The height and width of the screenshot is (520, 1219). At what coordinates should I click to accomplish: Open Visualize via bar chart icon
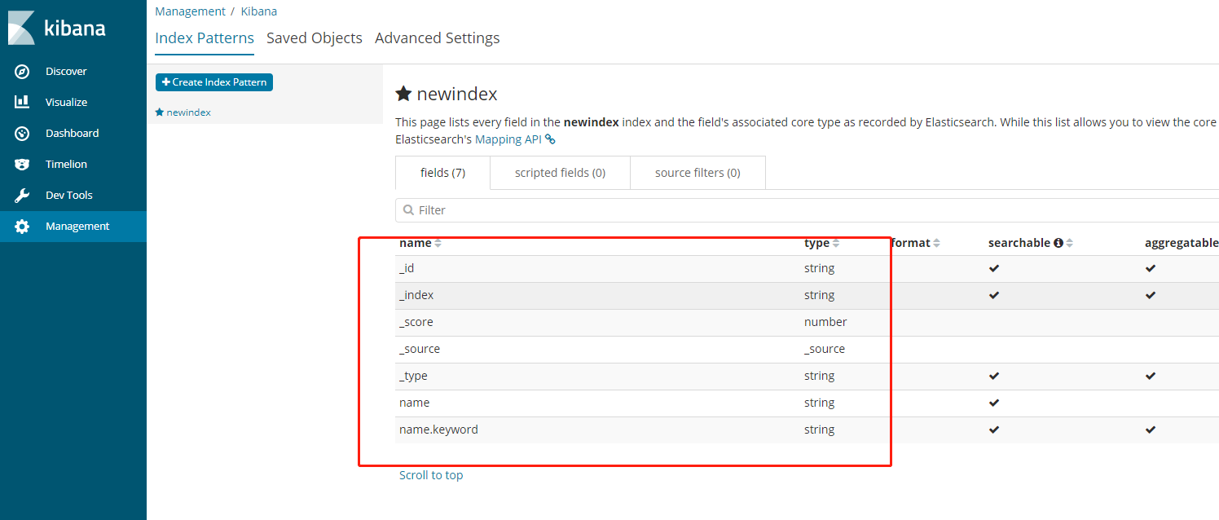22,103
